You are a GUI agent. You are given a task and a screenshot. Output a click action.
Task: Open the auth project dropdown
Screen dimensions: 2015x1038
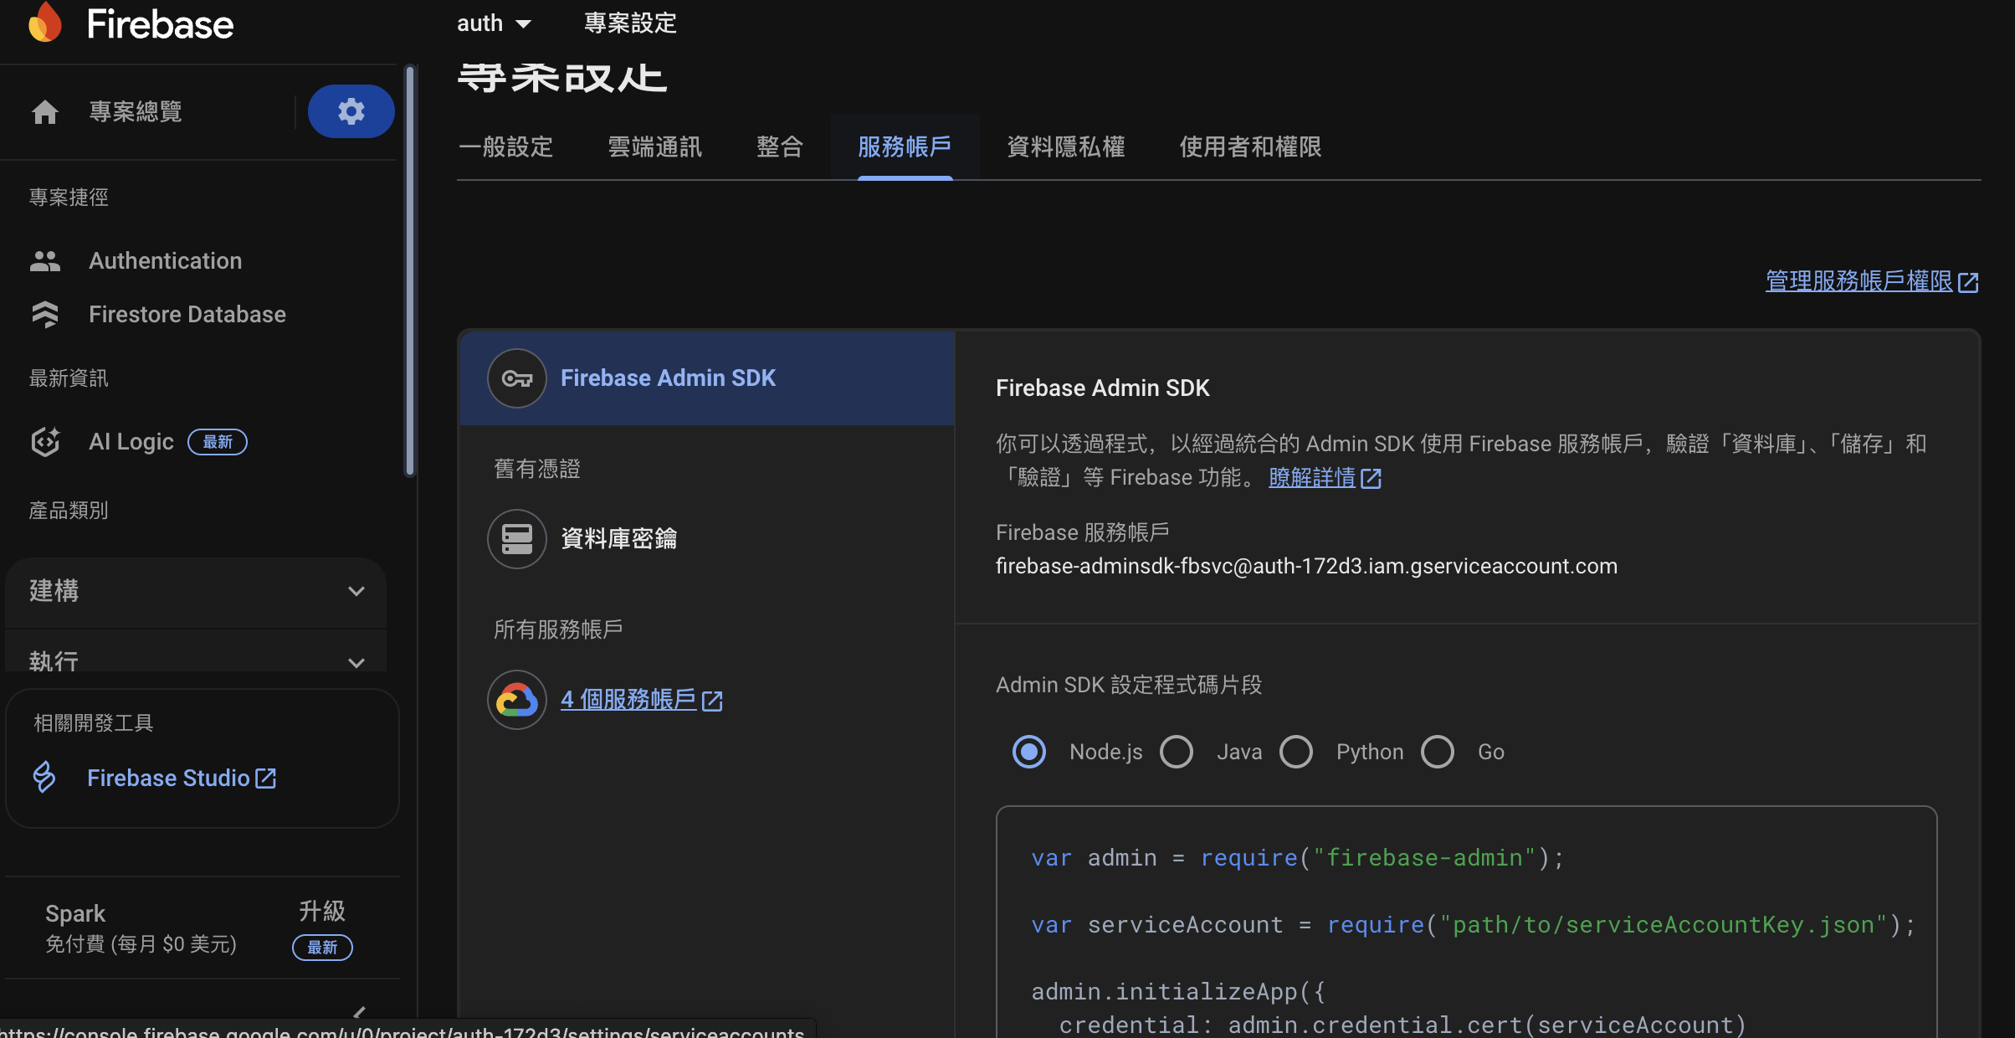coord(494,23)
